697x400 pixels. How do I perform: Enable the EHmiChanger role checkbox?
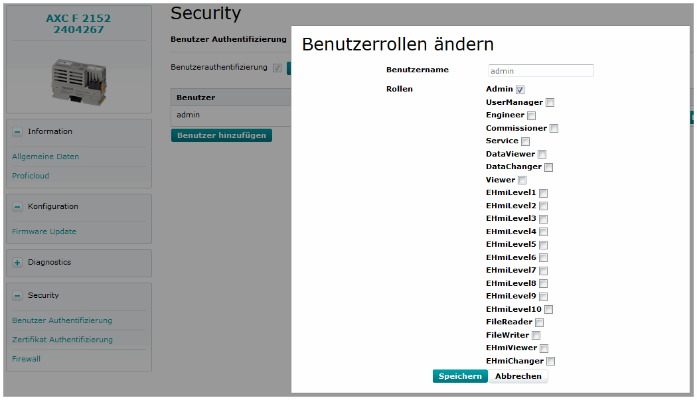[x=550, y=362]
